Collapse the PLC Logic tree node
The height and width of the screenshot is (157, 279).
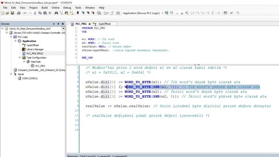click(x=11, y=37)
